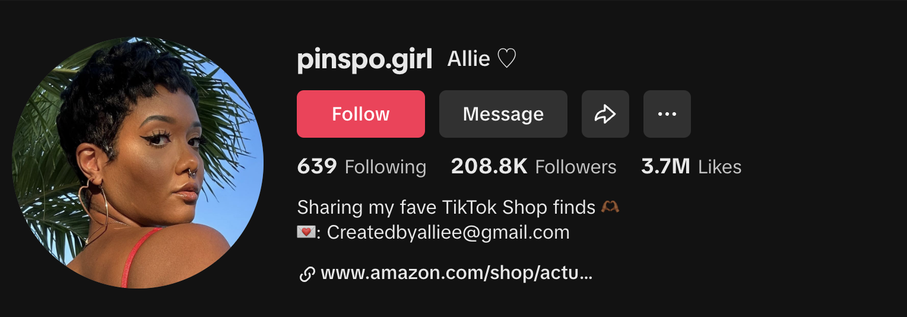Click the TikTok Shop finds bio line

(446, 207)
